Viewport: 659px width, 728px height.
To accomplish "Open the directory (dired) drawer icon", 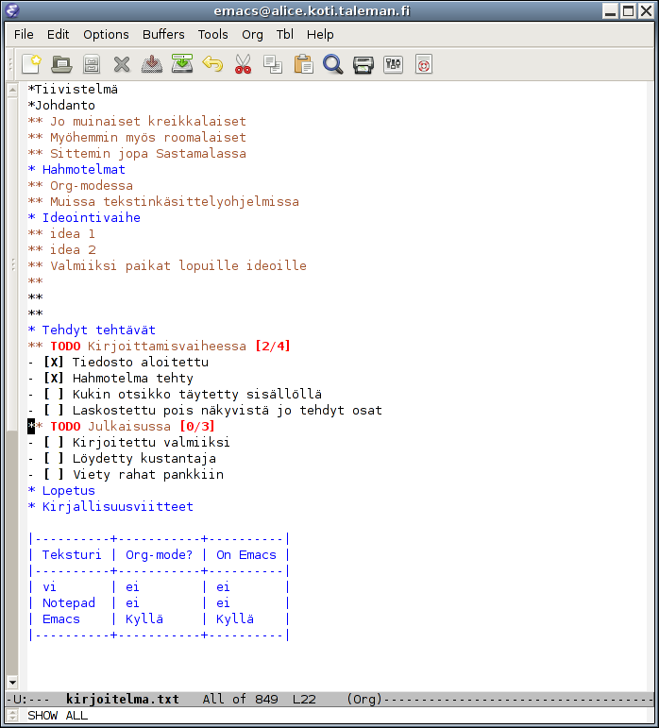I will point(92,64).
